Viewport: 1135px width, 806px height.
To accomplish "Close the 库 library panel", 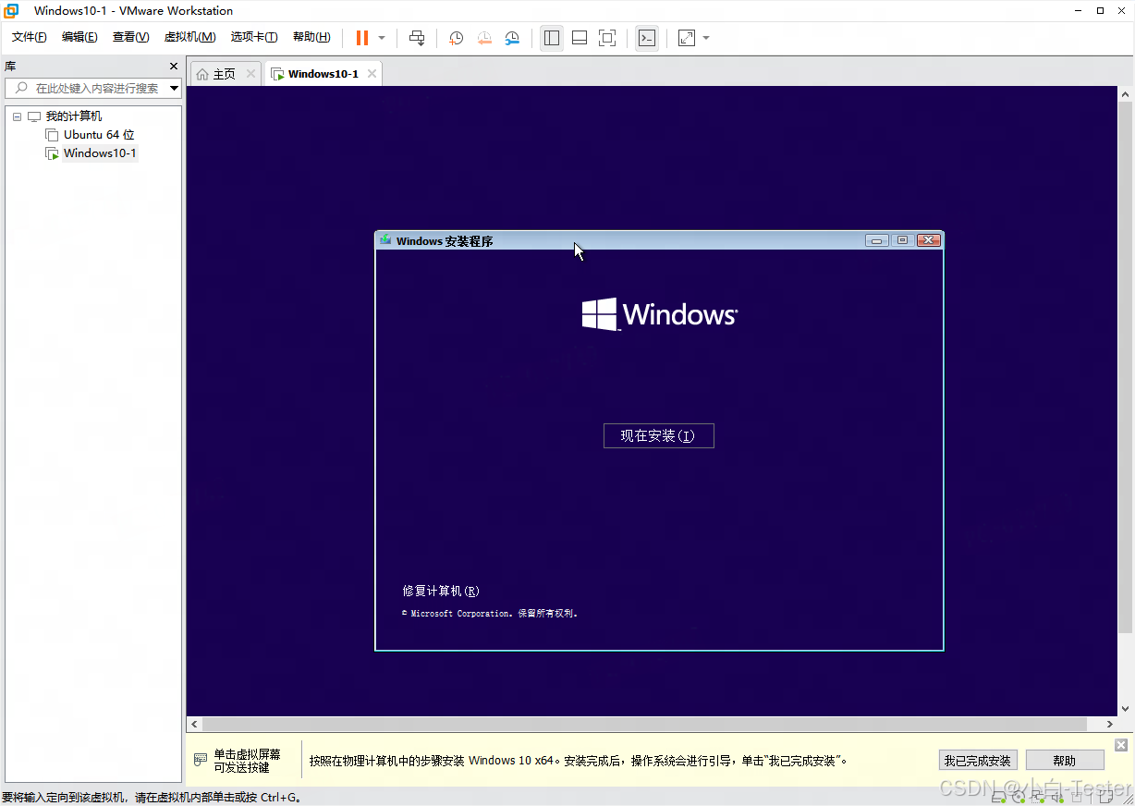I will [x=173, y=67].
